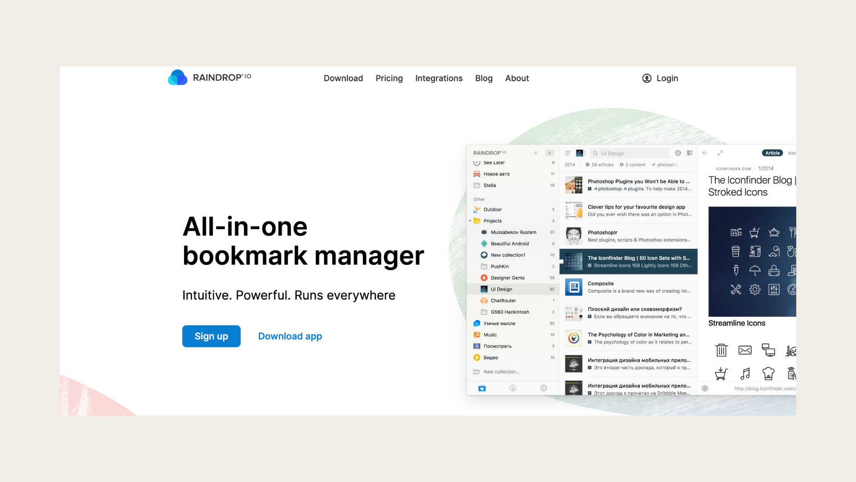The height and width of the screenshot is (482, 856).
Task: Expand the Other collections group
Action: (479, 198)
